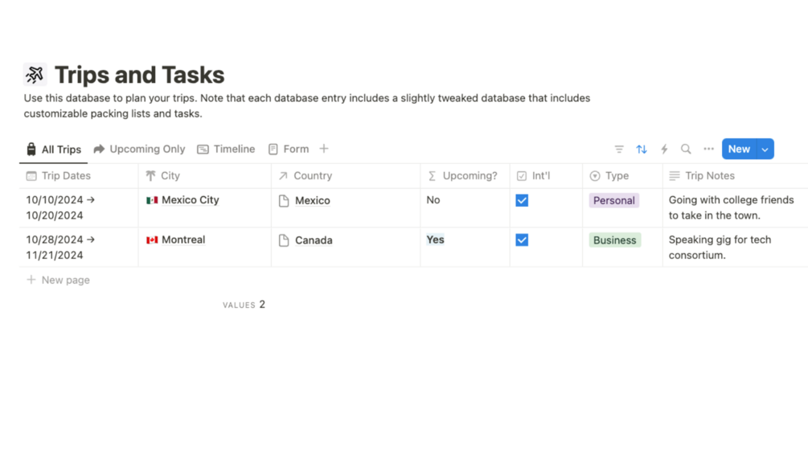Open the three-dot more options menu
The height and width of the screenshot is (455, 808).
[708, 149]
